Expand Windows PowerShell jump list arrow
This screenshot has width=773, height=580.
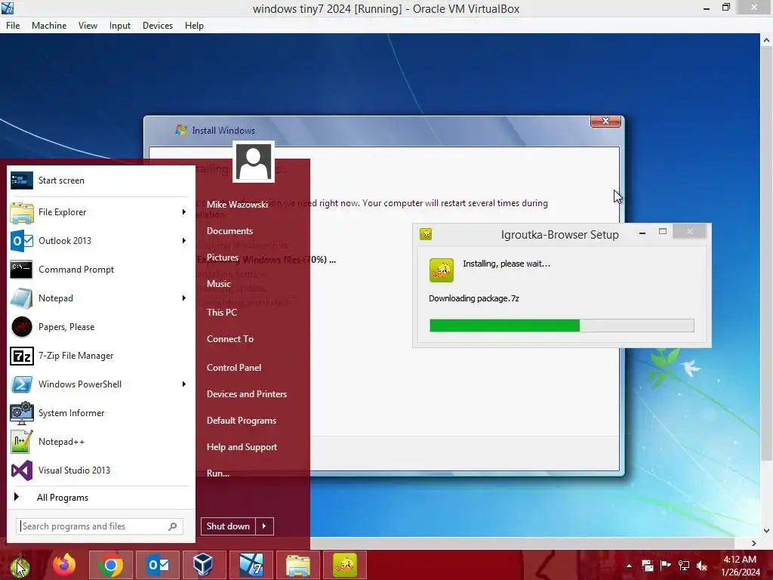[184, 384]
